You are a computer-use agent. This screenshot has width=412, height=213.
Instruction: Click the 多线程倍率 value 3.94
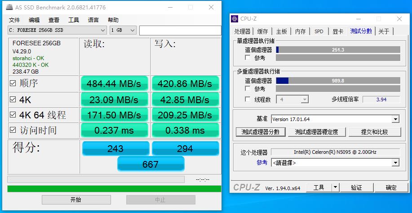pos(381,100)
